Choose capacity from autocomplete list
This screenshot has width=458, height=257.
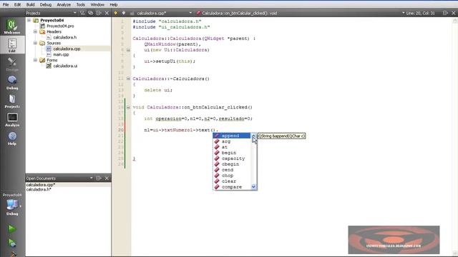(x=232, y=158)
